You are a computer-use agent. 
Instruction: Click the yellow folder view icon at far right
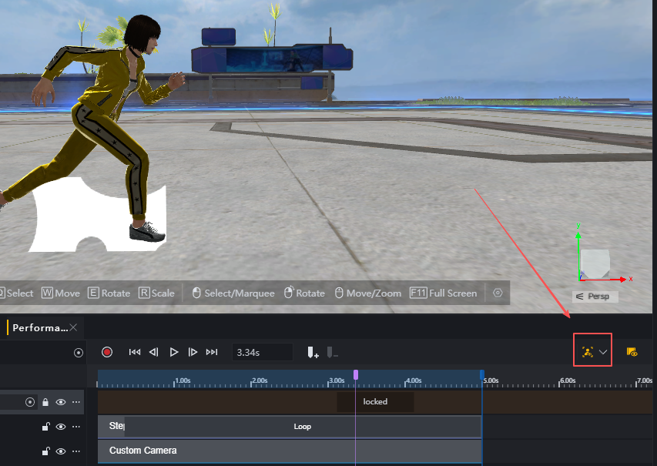click(632, 352)
